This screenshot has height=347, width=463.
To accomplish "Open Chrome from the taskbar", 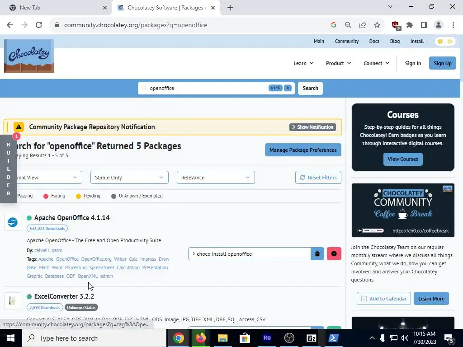I will coord(178,338).
